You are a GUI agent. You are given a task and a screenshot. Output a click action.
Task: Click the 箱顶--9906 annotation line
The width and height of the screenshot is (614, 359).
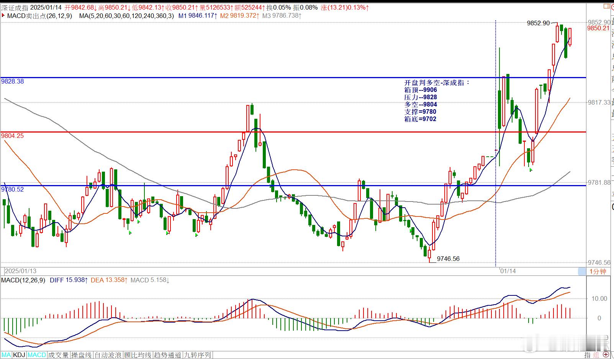421,90
